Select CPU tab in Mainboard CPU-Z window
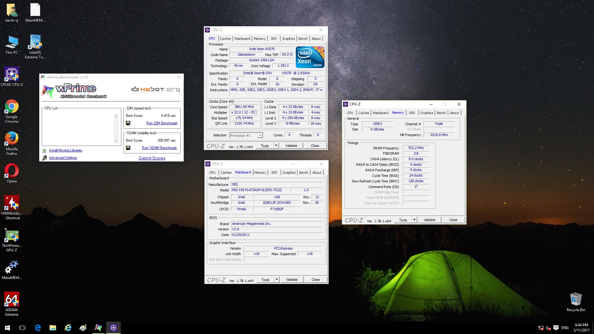This screenshot has height=334, width=594. pos(212,173)
